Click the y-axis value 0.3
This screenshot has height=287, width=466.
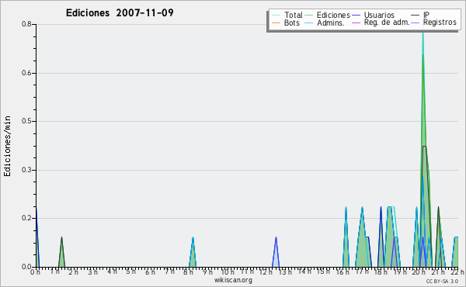(26, 170)
